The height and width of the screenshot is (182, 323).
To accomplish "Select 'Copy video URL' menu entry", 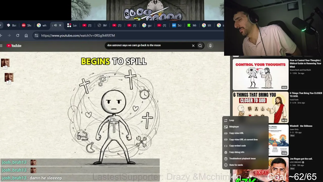I will point(245,133).
